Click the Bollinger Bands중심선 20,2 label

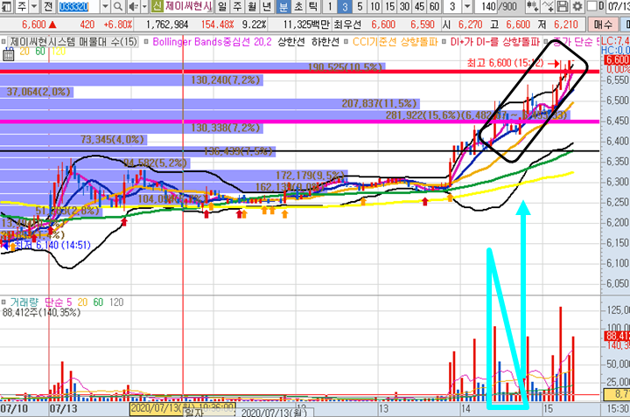[212, 42]
